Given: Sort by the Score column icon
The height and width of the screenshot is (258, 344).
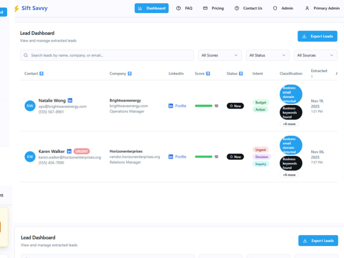Looking at the screenshot, I should (x=208, y=74).
